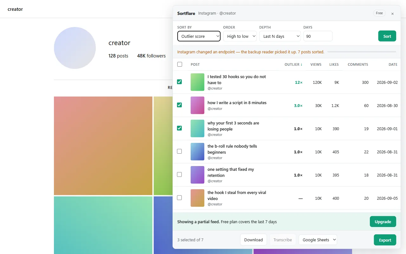Sort by the Outlier column header
The height and width of the screenshot is (254, 406).
point(293,64)
